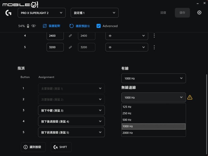This screenshot has width=208, height=156.
Task: Open button 1 主要按鍵 assignment dropdown
Action: click(71, 88)
